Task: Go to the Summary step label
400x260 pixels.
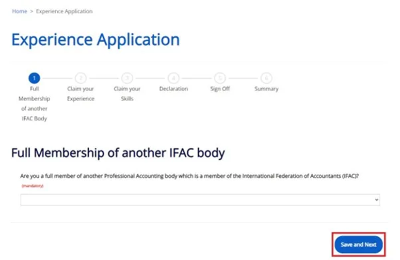Action: (266, 89)
